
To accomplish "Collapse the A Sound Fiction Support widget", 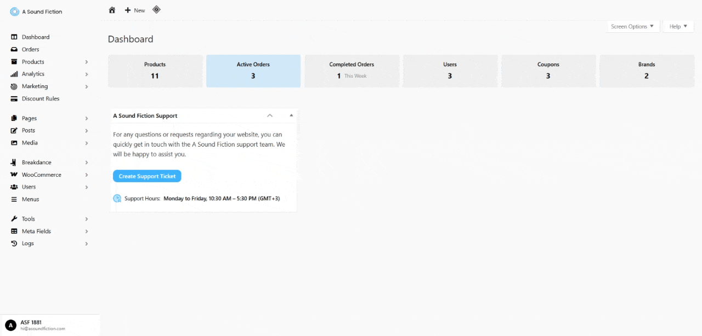I will point(270,115).
